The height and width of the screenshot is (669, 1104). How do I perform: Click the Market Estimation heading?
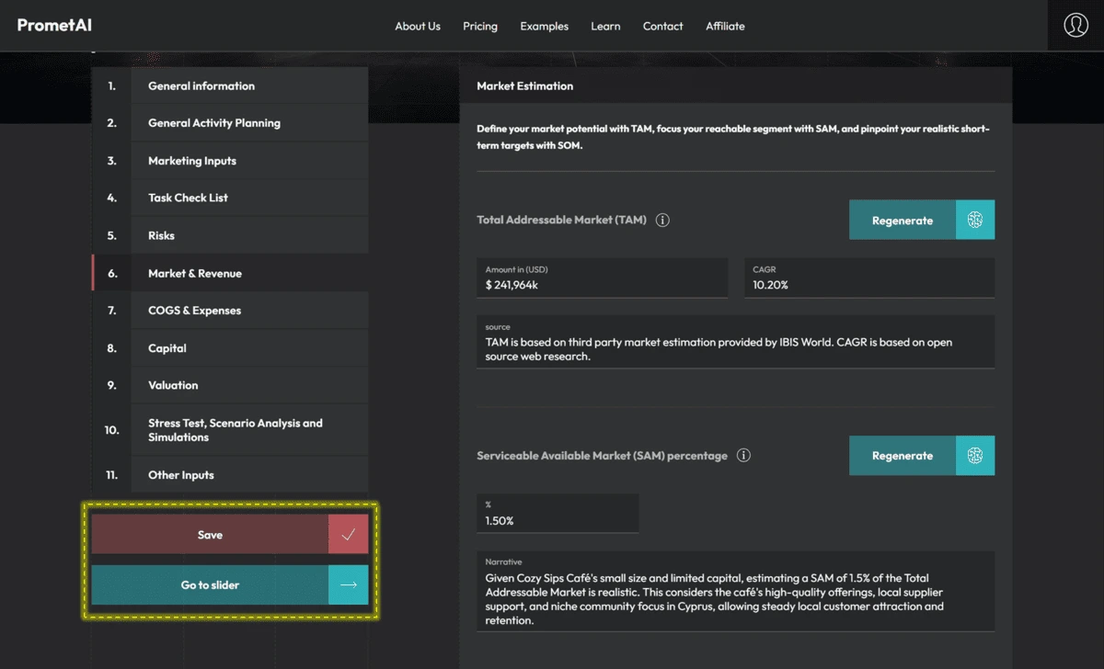pos(525,85)
